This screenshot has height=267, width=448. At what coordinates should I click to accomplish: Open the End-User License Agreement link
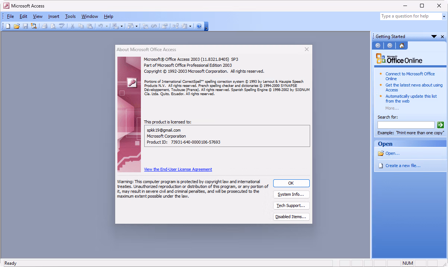click(178, 169)
